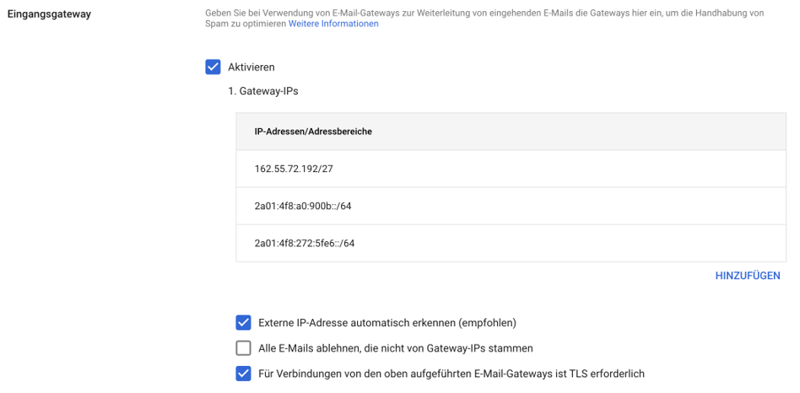
Task: Click the Spam zu optimieren description text
Action: point(246,24)
